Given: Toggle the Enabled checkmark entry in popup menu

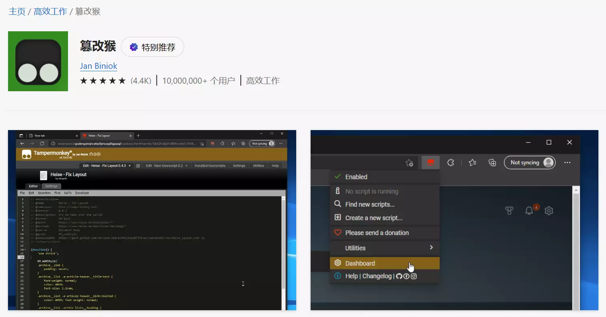Looking at the screenshot, I should coord(385,177).
